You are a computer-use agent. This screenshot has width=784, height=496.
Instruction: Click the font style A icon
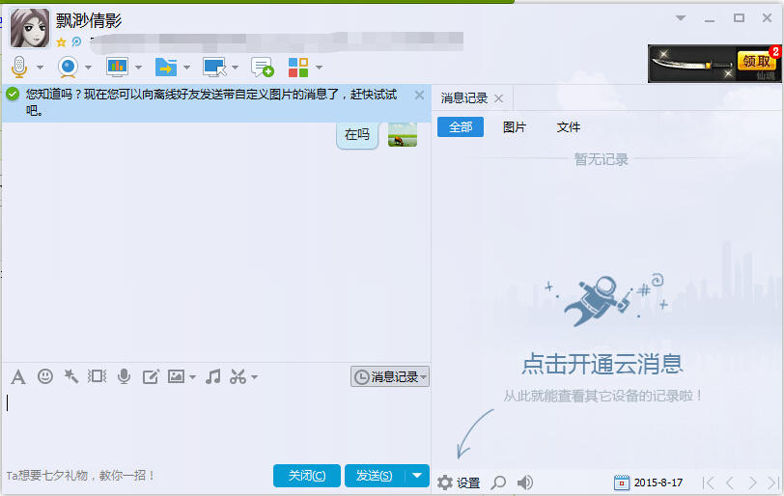(x=18, y=376)
